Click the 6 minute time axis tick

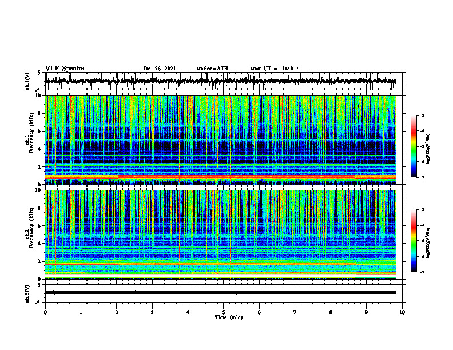(259, 312)
